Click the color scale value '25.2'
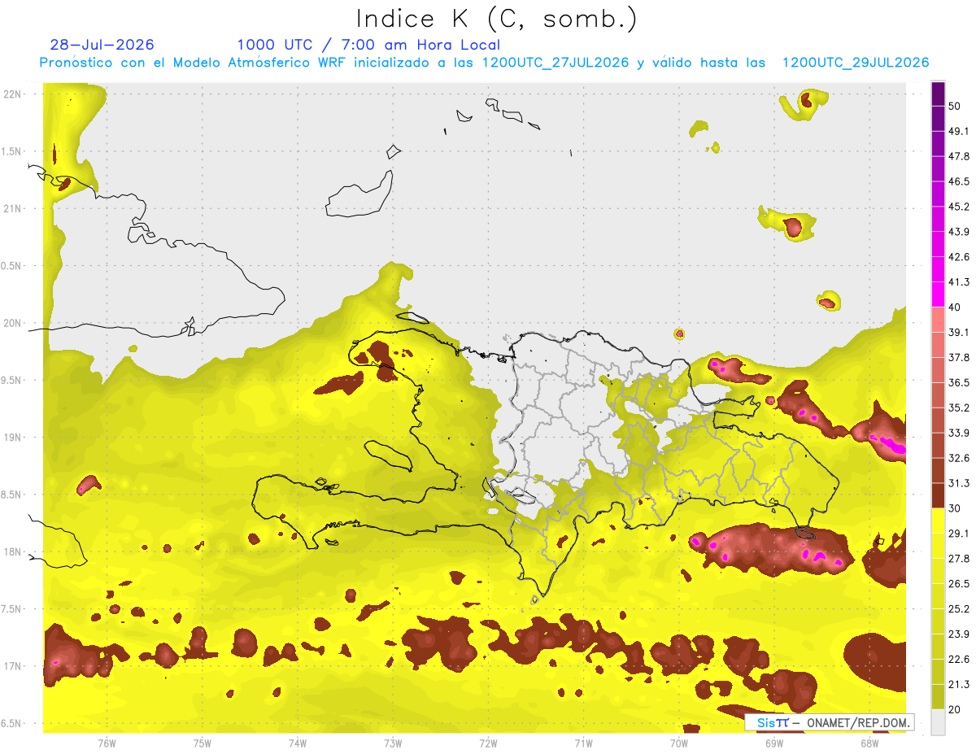 pyautogui.click(x=959, y=609)
